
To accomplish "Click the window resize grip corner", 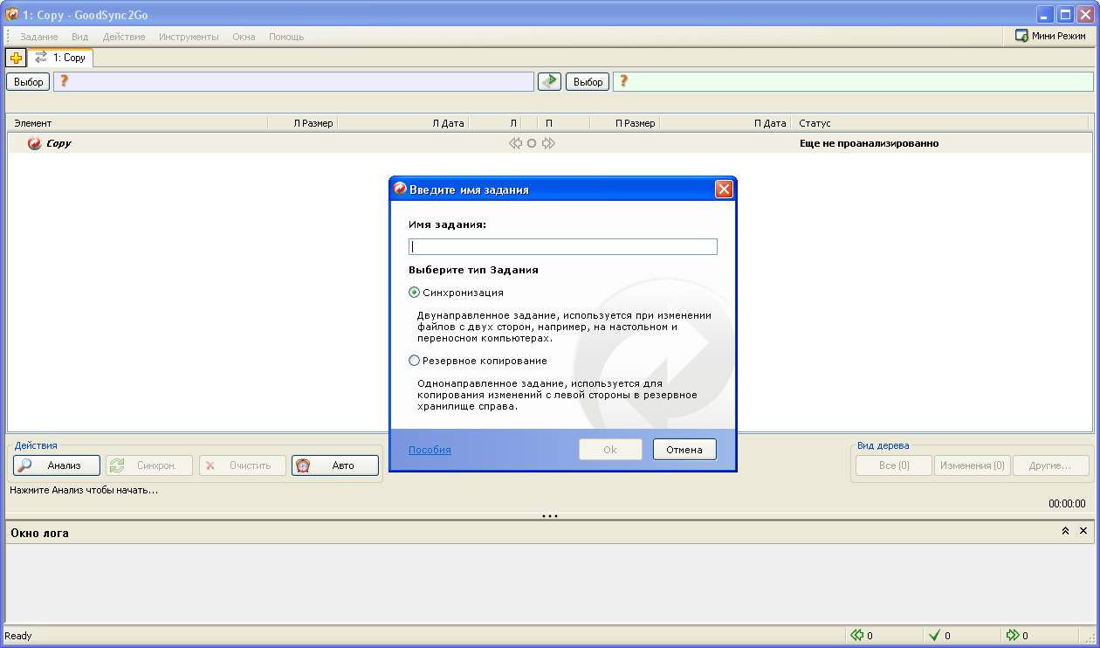I will [1090, 638].
